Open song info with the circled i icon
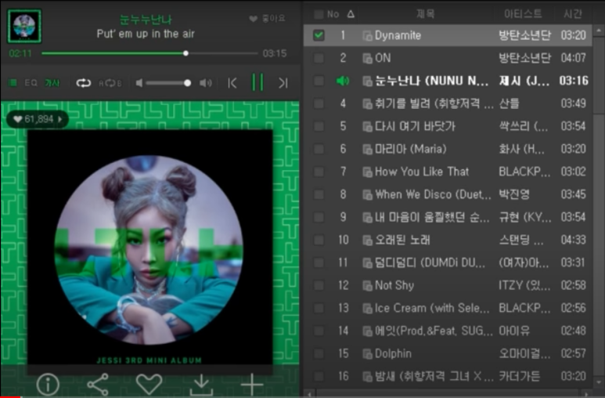Screen dimensions: 605x398 (x=48, y=385)
